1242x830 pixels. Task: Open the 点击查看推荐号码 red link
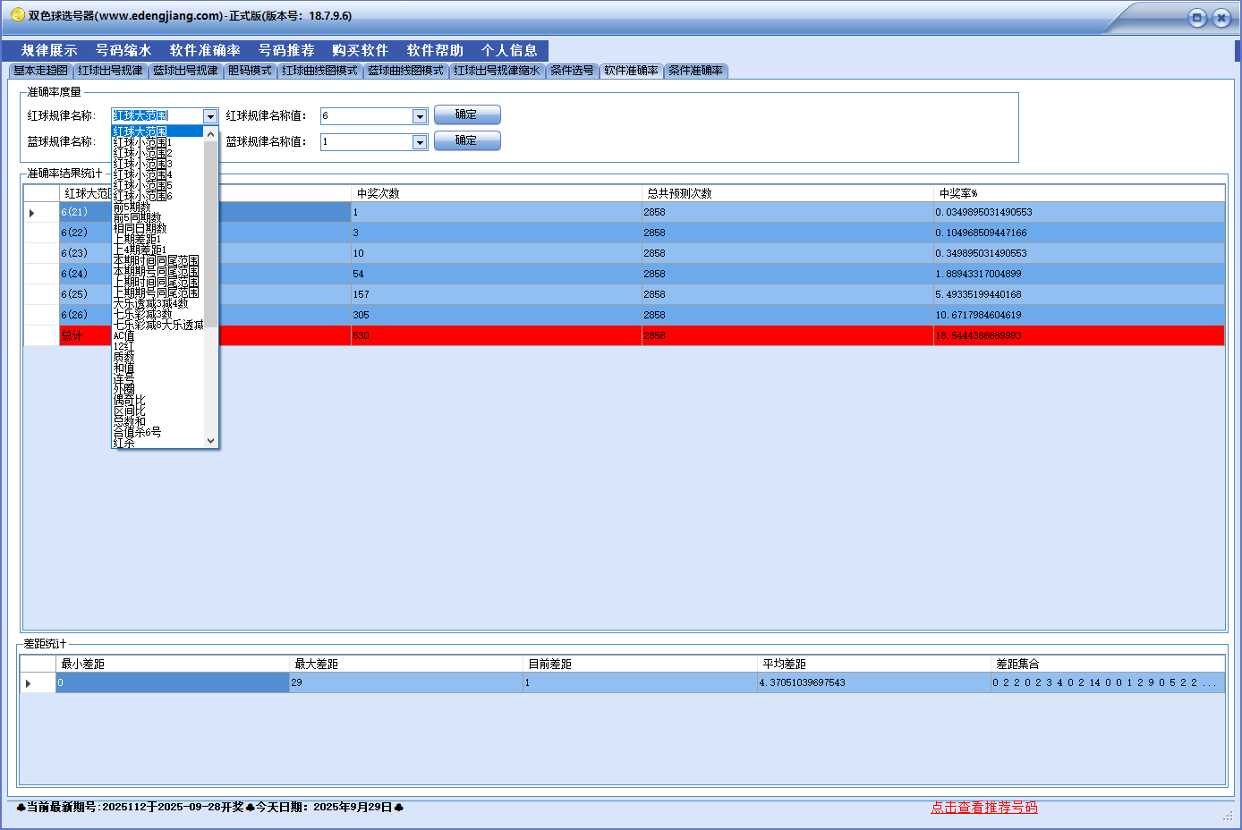point(983,807)
